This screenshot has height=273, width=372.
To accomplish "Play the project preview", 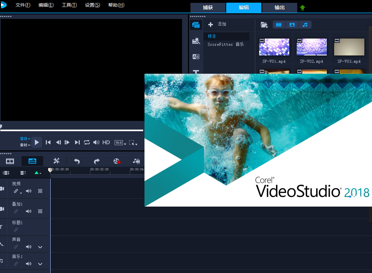I will (x=37, y=142).
